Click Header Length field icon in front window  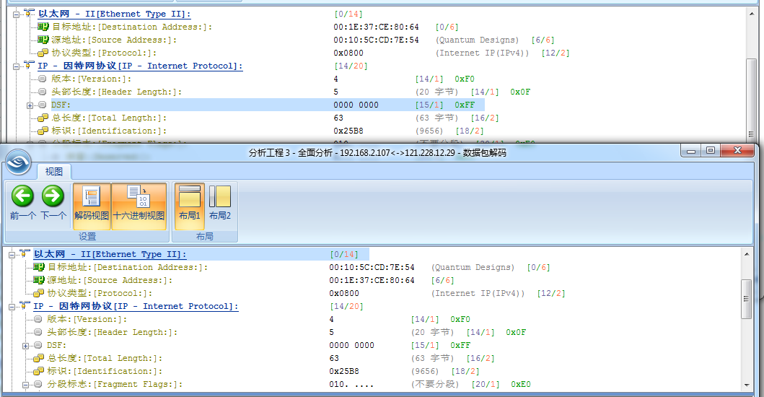[x=38, y=332]
